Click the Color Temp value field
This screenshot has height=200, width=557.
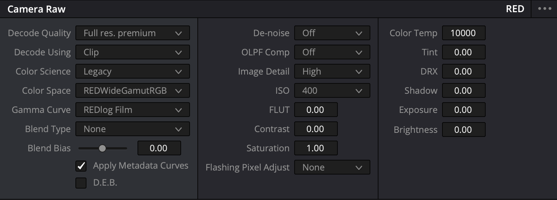click(x=463, y=33)
